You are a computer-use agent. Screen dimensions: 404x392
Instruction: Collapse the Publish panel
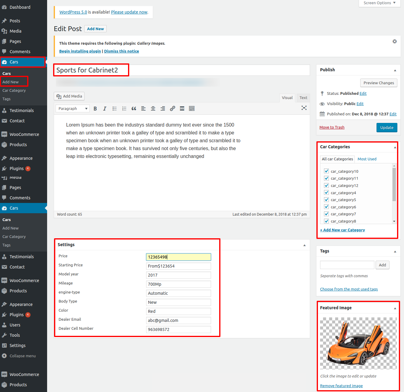[x=395, y=70]
